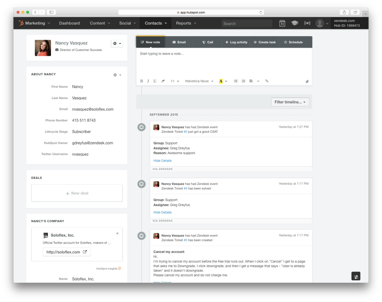Click into the note text area
382x302 pixels.
point(224,62)
